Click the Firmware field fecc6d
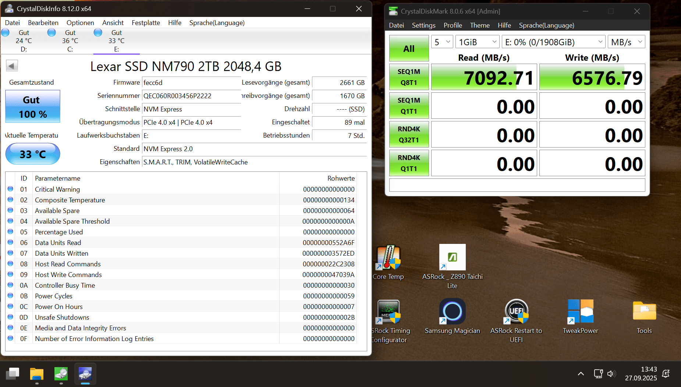 [x=191, y=83]
